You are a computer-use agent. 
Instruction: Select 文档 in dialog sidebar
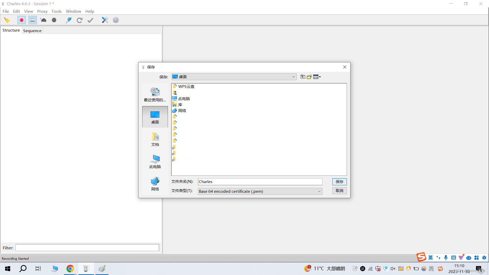pos(155,139)
